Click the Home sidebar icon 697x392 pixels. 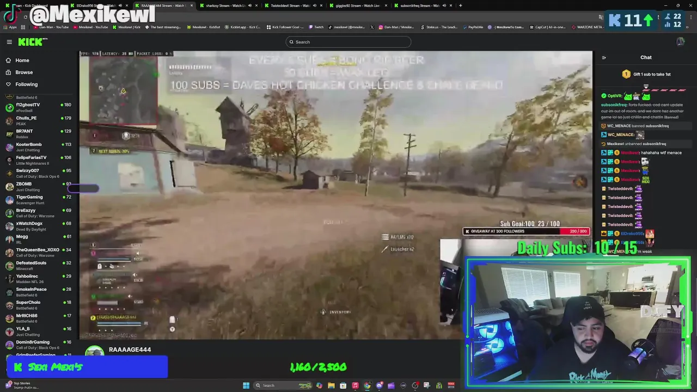8,60
